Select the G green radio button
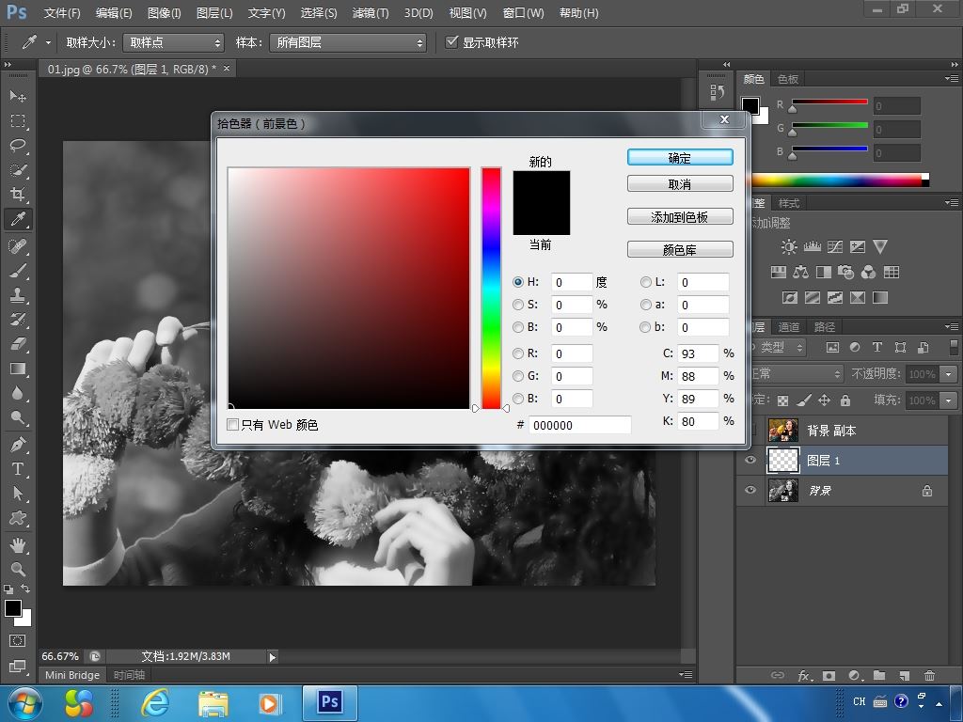The height and width of the screenshot is (722, 963). (x=518, y=376)
